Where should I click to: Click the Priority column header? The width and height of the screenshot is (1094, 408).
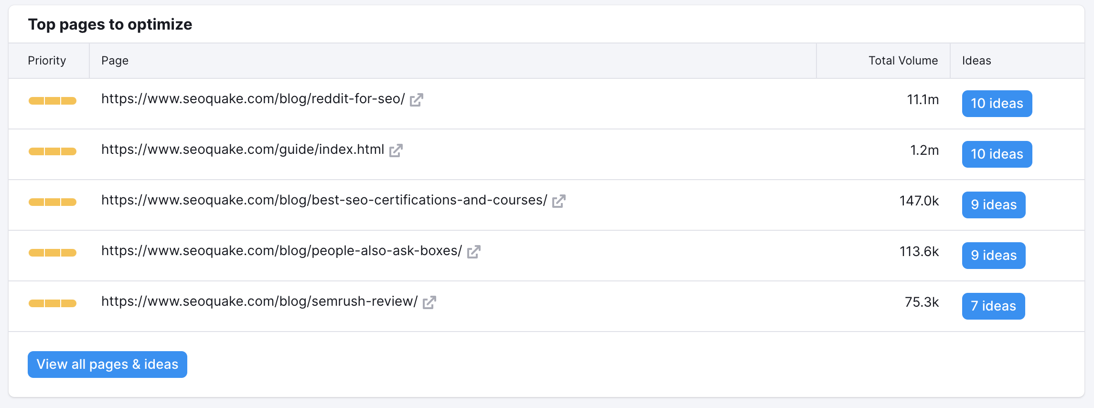[x=47, y=61]
